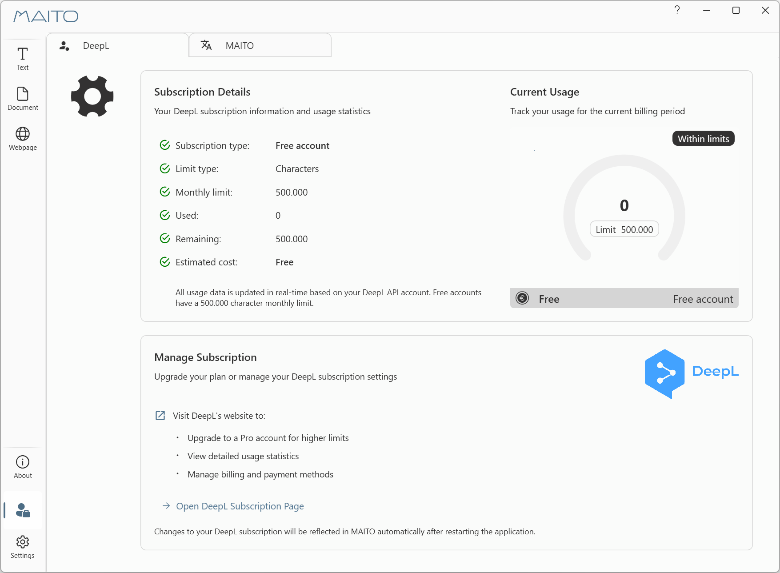The width and height of the screenshot is (780, 573).
Task: Click the Within limits badge
Action: pos(703,139)
